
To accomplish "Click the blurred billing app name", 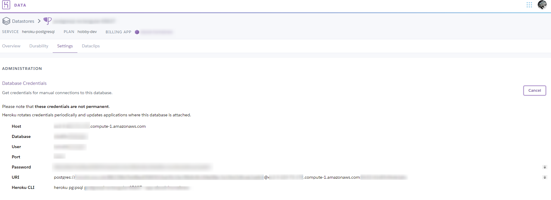I will click(157, 32).
